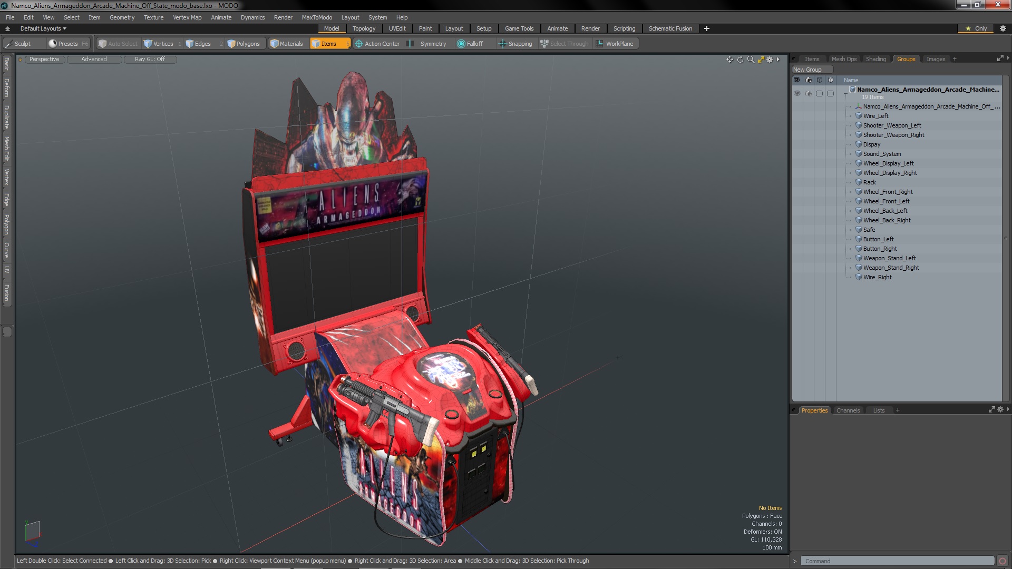This screenshot has height=569, width=1012.
Task: Switch to the UVEdit layout tab
Action: pos(397,28)
